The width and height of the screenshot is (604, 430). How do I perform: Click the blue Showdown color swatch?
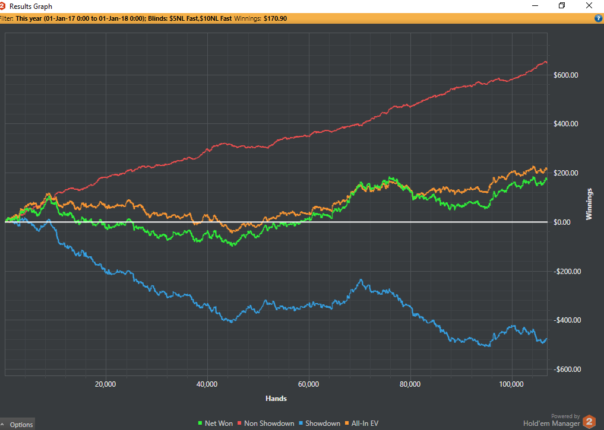point(301,423)
